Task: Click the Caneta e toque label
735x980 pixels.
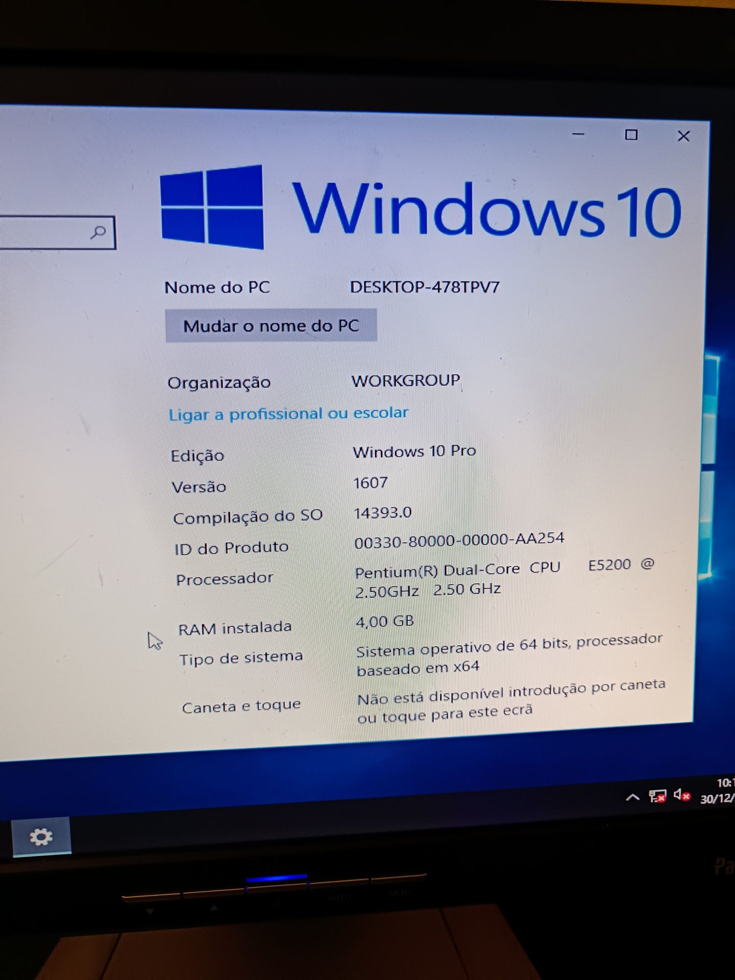Action: 241,706
